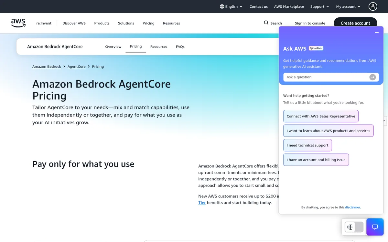This screenshot has width=388, height=242.
Task: Open AWS Marketplace link
Action: pos(289,6)
